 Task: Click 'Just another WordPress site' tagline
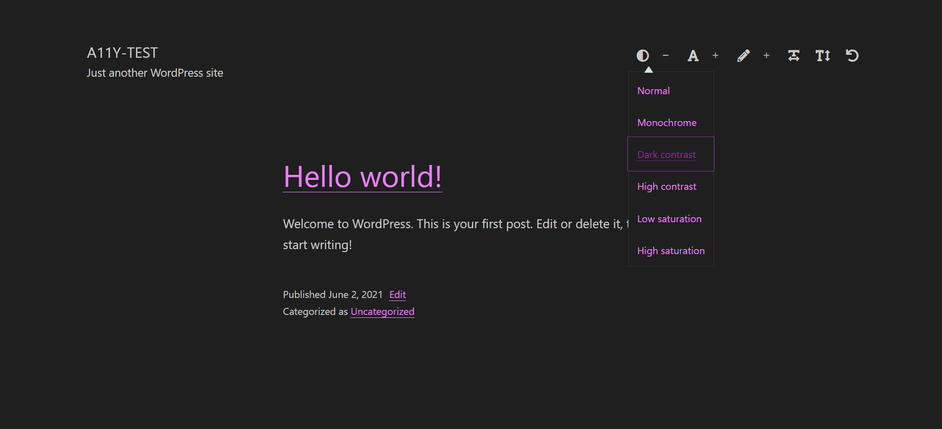155,73
